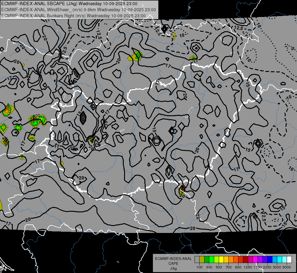Click the SBCAPE (J/kg) title line
This screenshot has width=297, height=273.
click(69, 4)
